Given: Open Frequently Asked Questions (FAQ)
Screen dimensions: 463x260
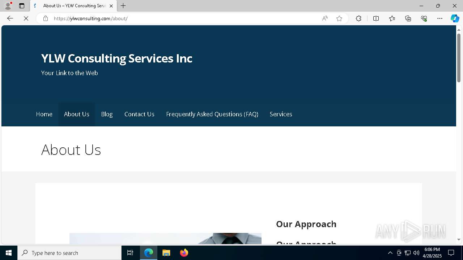Looking at the screenshot, I should coord(212,114).
